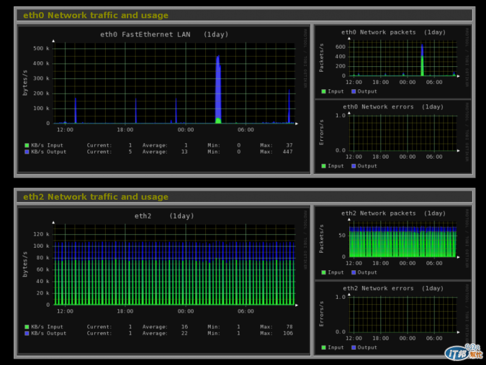Click the large 447 KB/s spike in eth0 graph

click(218, 90)
